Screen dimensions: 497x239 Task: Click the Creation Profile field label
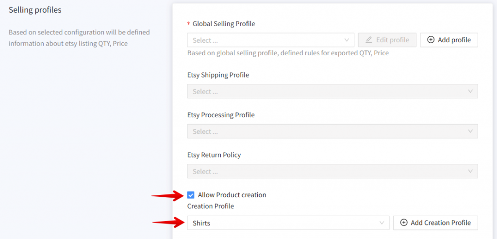tap(211, 206)
